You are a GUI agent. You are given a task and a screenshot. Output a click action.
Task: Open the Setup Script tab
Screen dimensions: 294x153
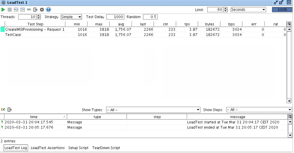[x=78, y=148]
